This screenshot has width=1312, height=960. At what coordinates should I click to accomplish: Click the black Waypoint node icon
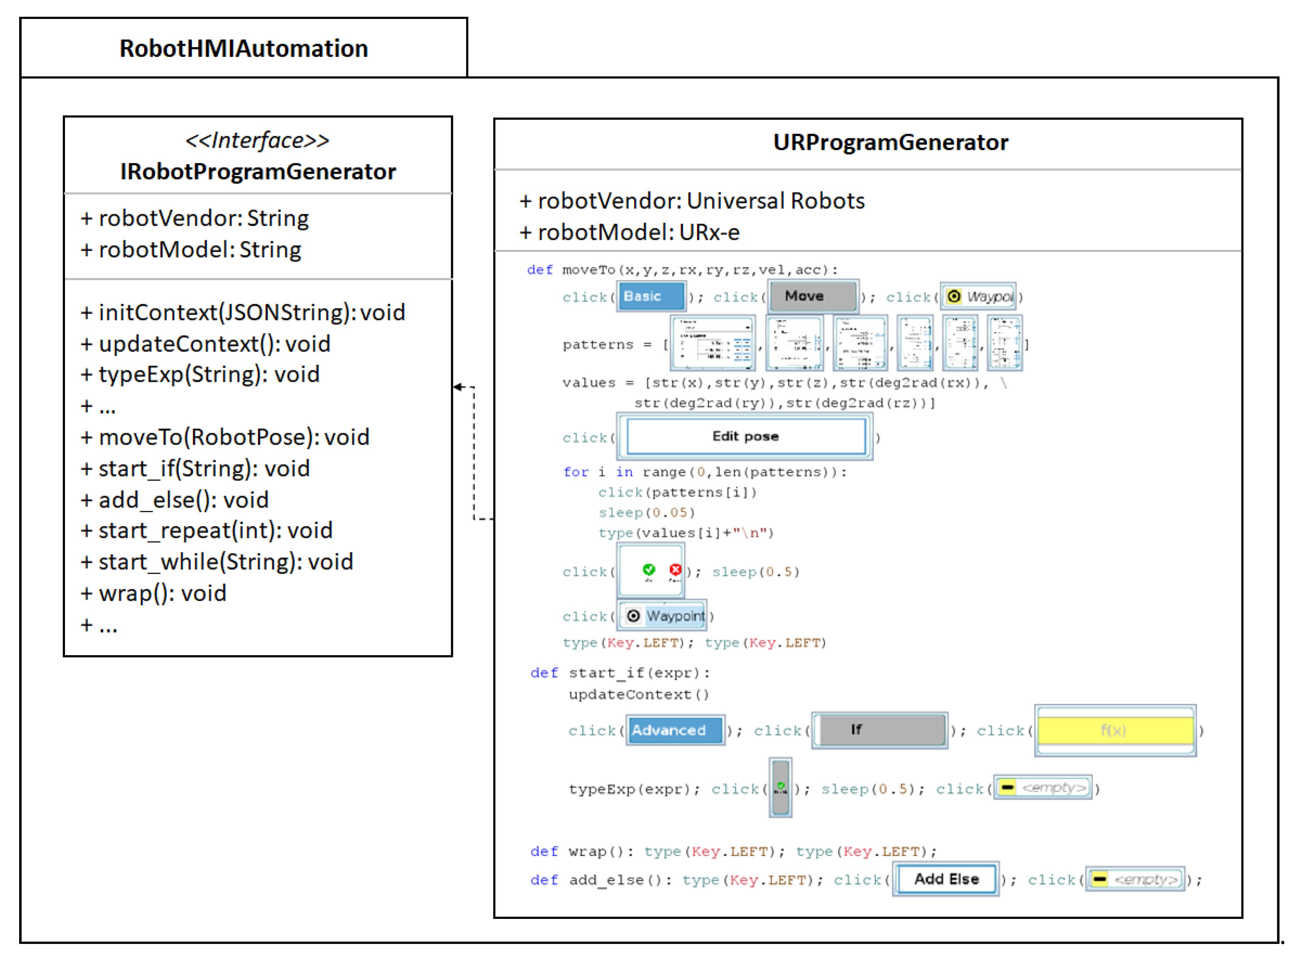(x=634, y=616)
